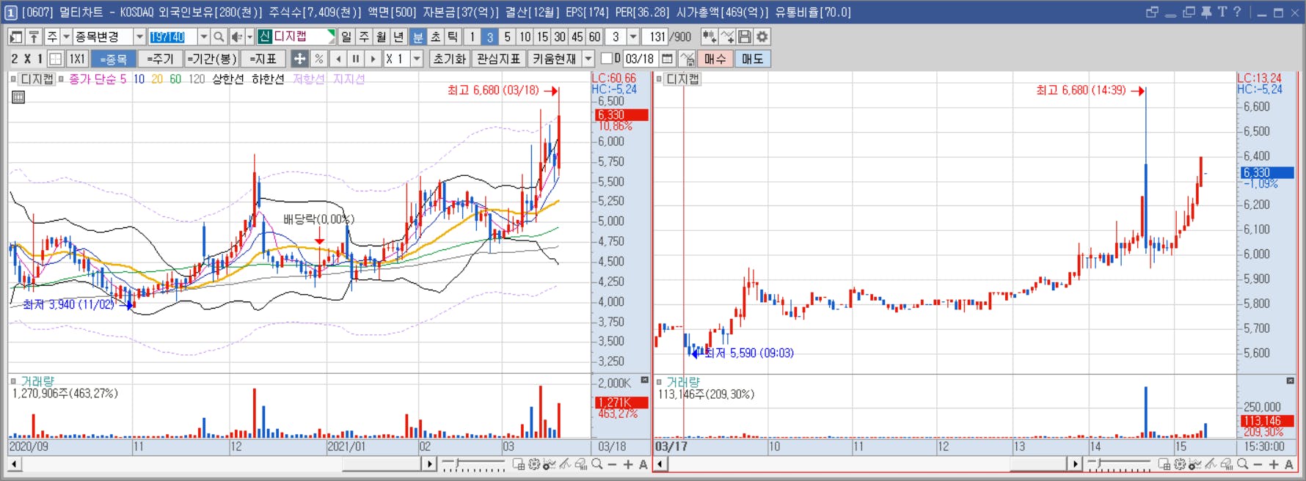Screen dimensions: 1306x481
Task: Switch to the =기간(봉) tab
Action: [212, 59]
